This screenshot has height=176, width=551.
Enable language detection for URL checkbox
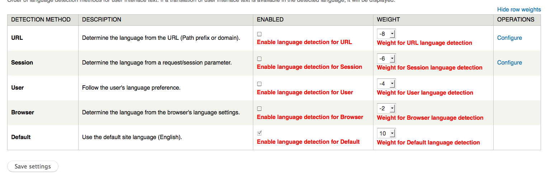pos(259,34)
